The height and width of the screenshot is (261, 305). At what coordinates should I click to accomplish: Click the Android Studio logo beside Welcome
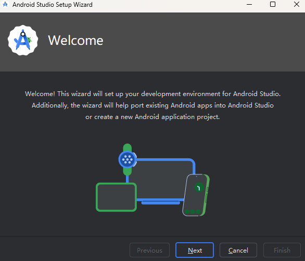(23, 40)
